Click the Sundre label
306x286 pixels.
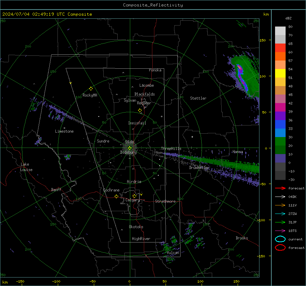[x=103, y=141]
